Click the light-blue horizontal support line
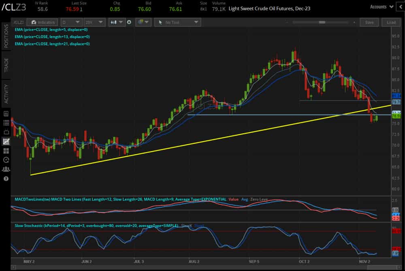 point(289,115)
